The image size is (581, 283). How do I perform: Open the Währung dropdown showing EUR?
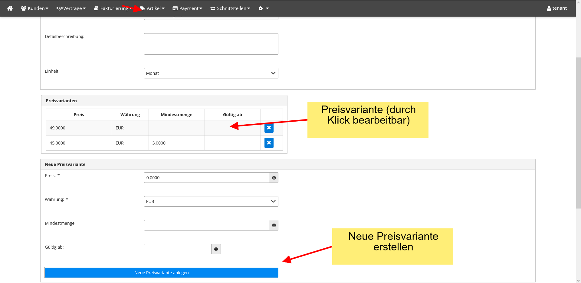pyautogui.click(x=211, y=202)
